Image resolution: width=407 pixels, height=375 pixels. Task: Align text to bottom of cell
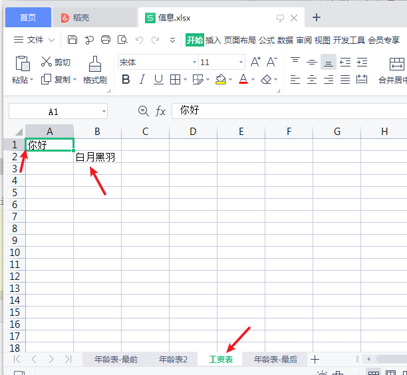[329, 62]
